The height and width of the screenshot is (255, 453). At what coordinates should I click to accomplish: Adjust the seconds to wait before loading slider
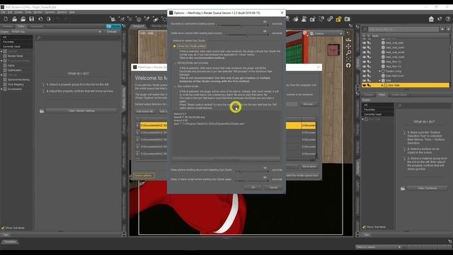tap(243, 25)
